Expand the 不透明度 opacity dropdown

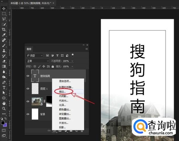pyautogui.click(x=72, y=61)
